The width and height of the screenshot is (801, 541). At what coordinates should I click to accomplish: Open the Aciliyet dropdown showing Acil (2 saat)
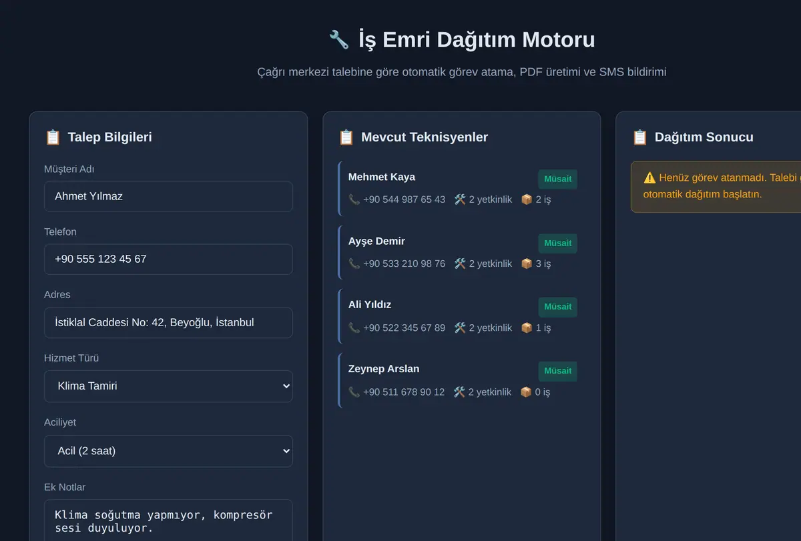point(168,451)
